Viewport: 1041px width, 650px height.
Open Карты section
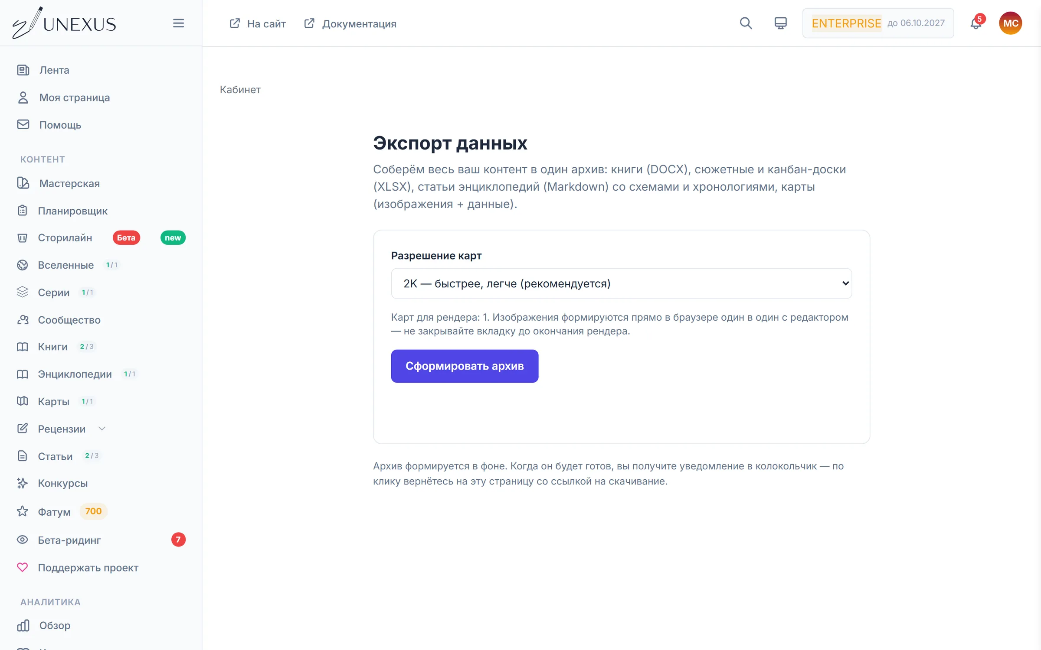[53, 401]
